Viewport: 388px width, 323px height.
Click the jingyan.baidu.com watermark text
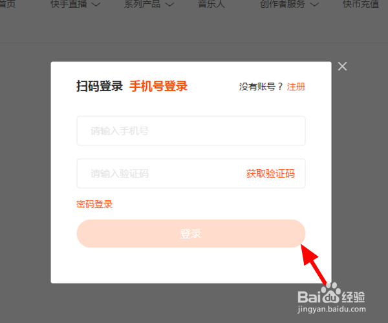click(x=332, y=309)
